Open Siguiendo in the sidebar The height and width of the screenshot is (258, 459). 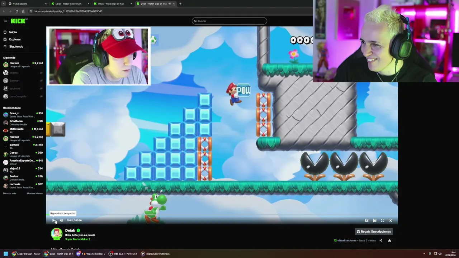coord(16,47)
